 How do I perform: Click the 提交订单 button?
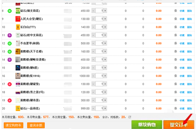click(x=179, y=124)
